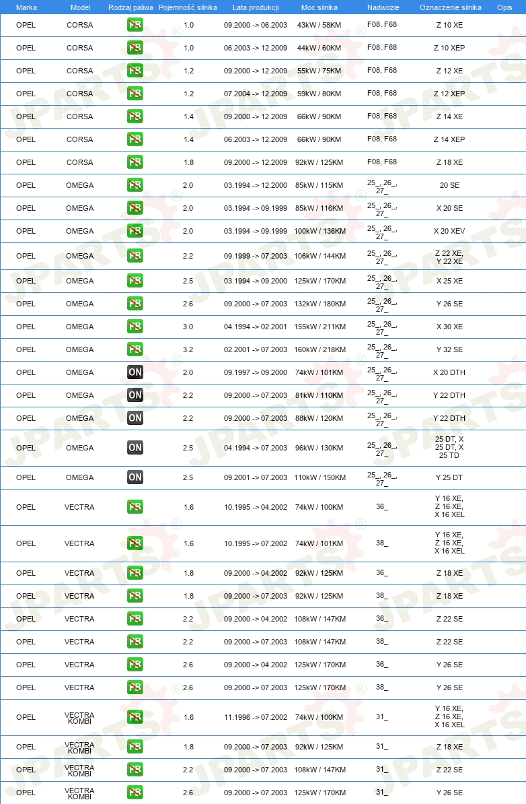Click the 132kW / 180KM power cell
The height and width of the screenshot is (804, 526).
[x=320, y=304]
